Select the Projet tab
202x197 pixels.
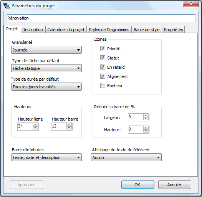click(12, 29)
